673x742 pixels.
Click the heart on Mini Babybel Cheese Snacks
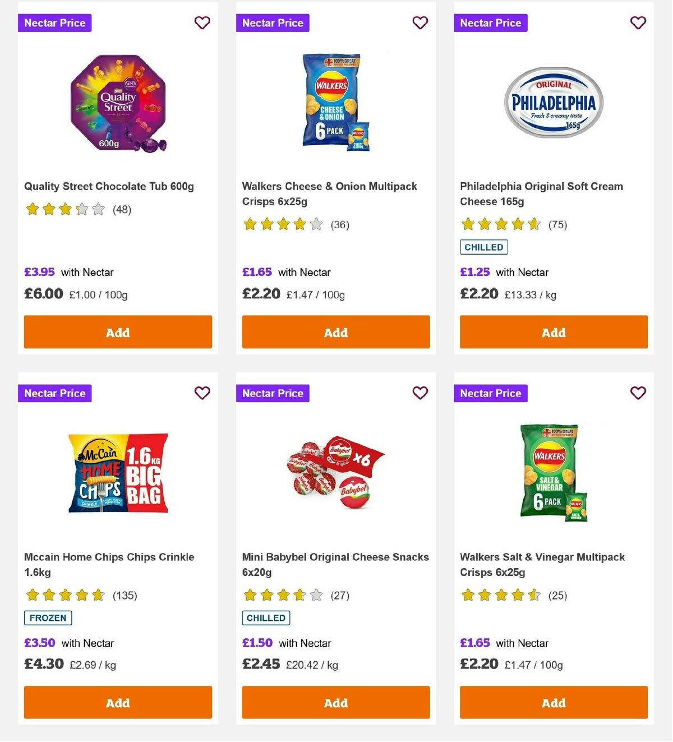(420, 393)
